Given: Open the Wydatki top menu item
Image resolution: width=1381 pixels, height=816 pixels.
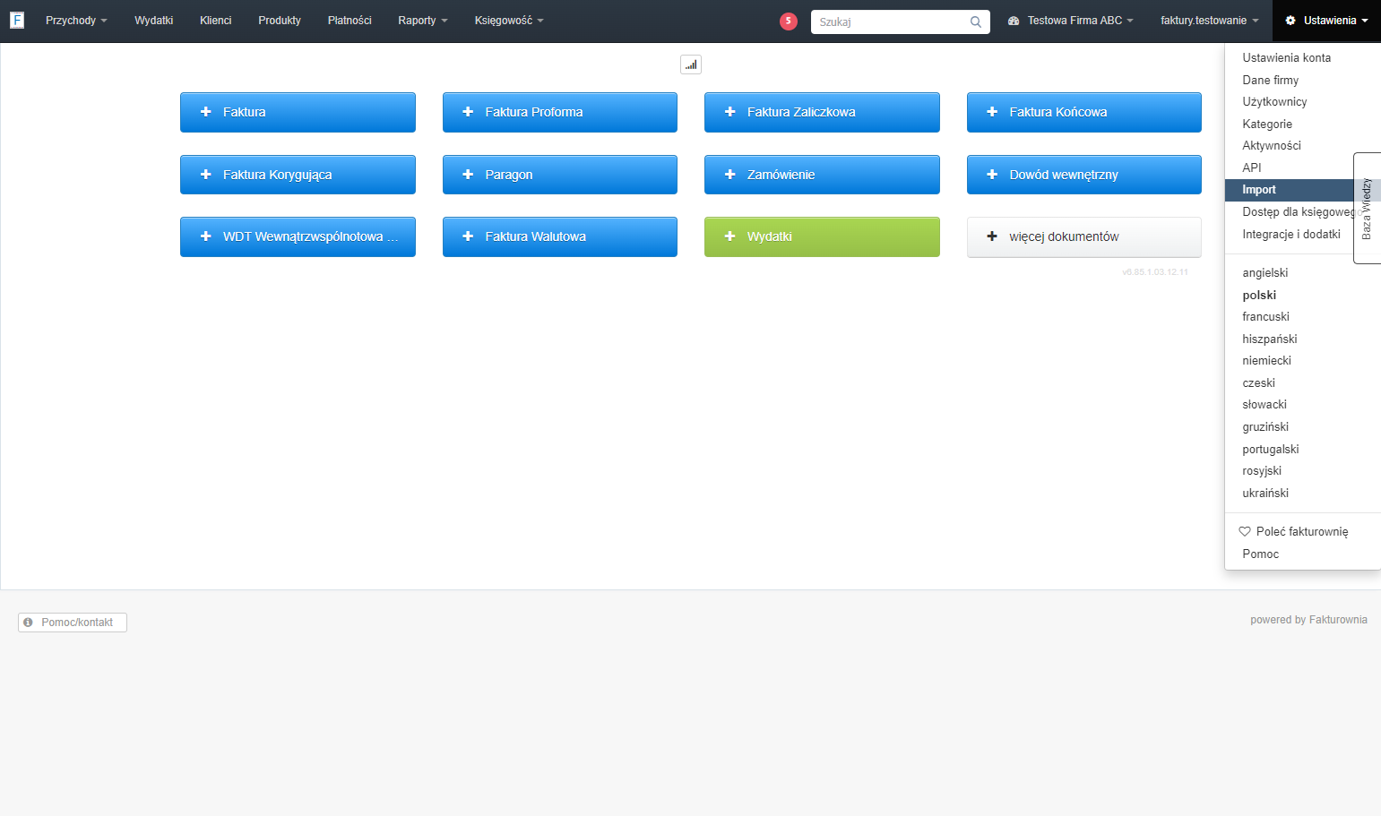Looking at the screenshot, I should [x=154, y=21].
